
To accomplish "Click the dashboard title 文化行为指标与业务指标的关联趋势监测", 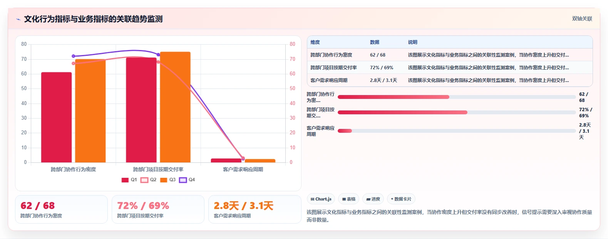I will tap(93, 19).
